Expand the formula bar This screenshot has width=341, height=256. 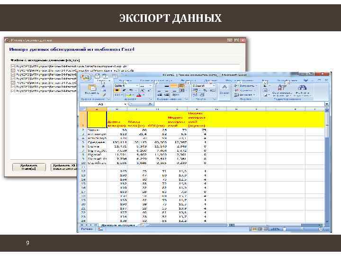[326, 104]
